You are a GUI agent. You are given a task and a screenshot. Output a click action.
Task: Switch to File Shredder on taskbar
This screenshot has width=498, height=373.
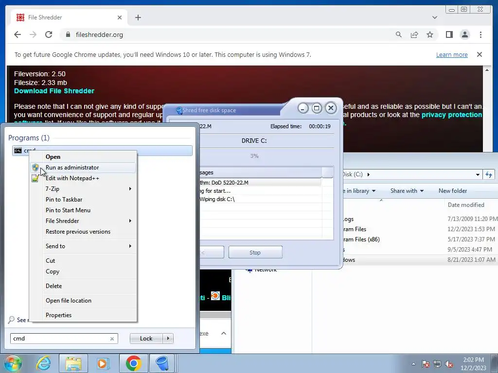click(162, 363)
